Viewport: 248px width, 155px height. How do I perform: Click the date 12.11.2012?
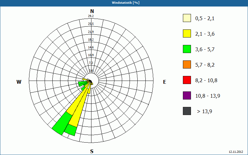(x=236, y=152)
